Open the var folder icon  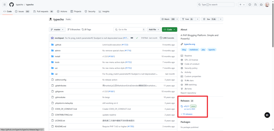[52, 74]
